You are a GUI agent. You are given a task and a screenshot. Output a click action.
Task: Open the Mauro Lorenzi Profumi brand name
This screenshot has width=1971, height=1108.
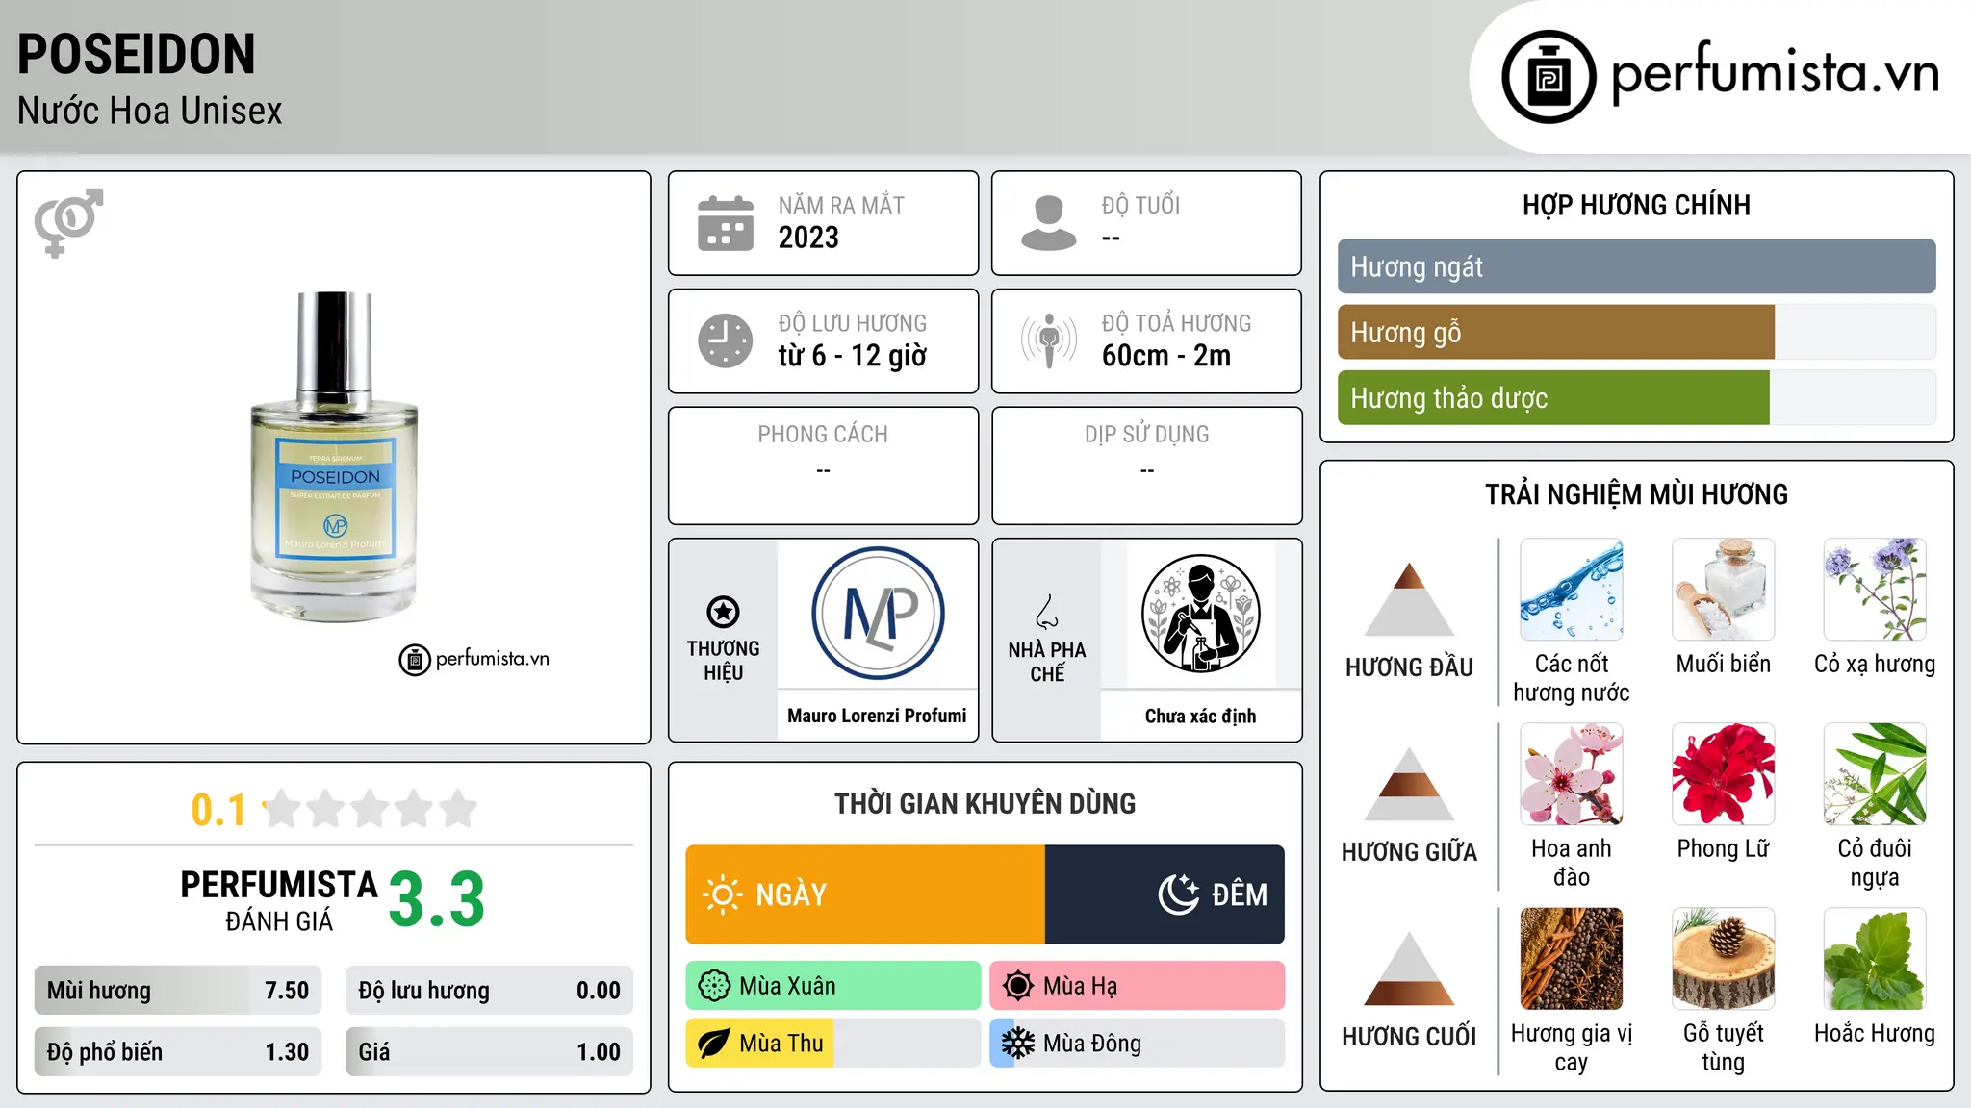(877, 716)
